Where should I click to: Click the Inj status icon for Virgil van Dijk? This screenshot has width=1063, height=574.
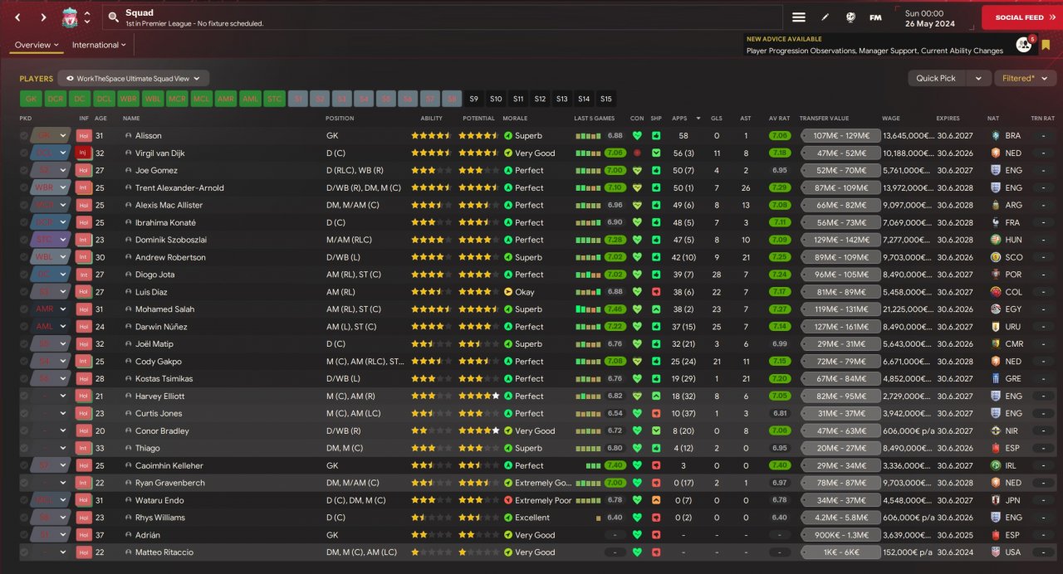(83, 153)
